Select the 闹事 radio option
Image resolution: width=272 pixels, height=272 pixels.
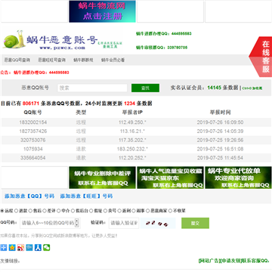[x=133, y=211]
